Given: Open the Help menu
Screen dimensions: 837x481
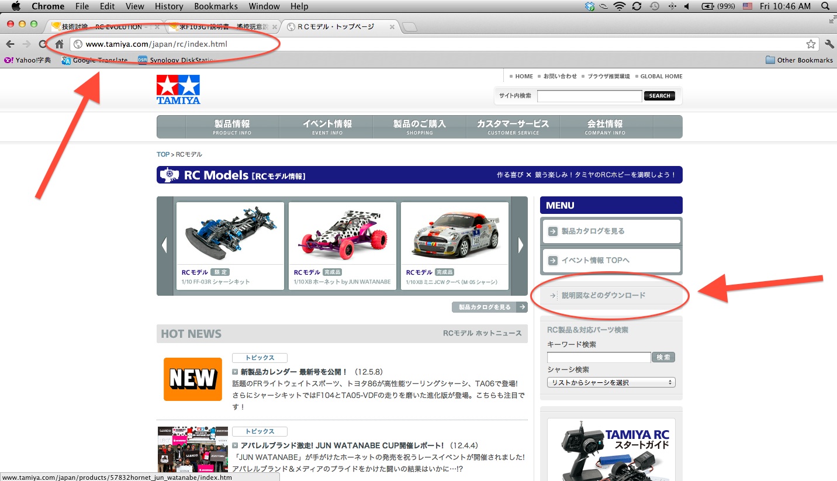Looking at the screenshot, I should (x=299, y=6).
